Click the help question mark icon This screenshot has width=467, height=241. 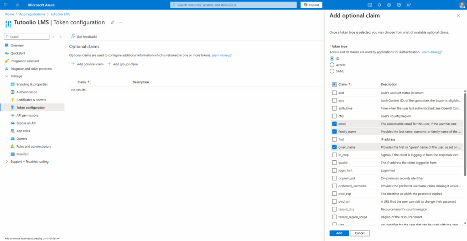tap(399, 5)
